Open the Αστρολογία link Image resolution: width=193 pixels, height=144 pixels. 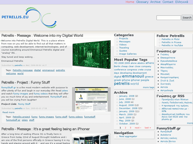tap(167, 90)
